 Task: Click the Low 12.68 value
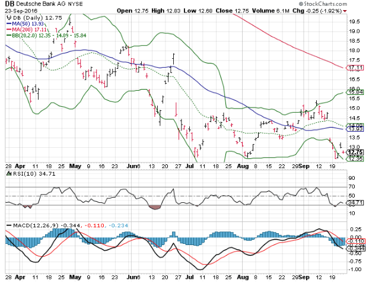coord(198,11)
